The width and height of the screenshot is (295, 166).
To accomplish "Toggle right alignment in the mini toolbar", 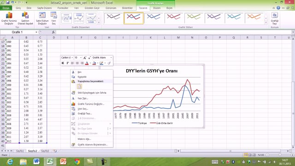I will [82, 63].
